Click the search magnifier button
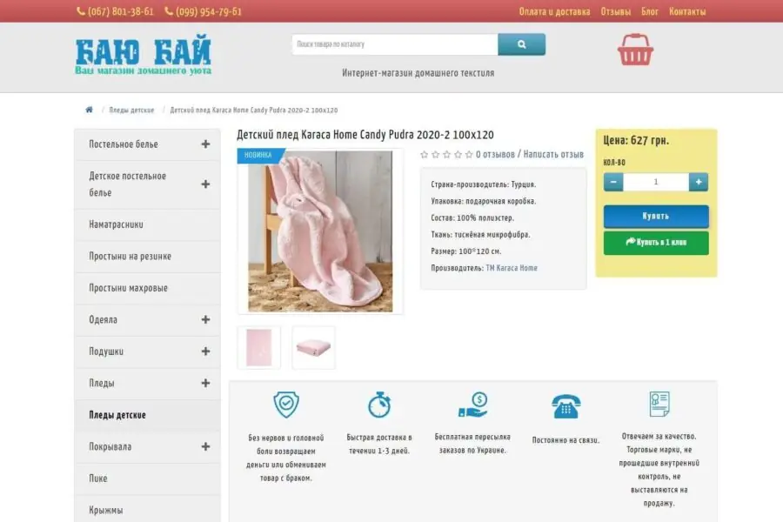Viewport: 783px width, 522px height. (521, 44)
